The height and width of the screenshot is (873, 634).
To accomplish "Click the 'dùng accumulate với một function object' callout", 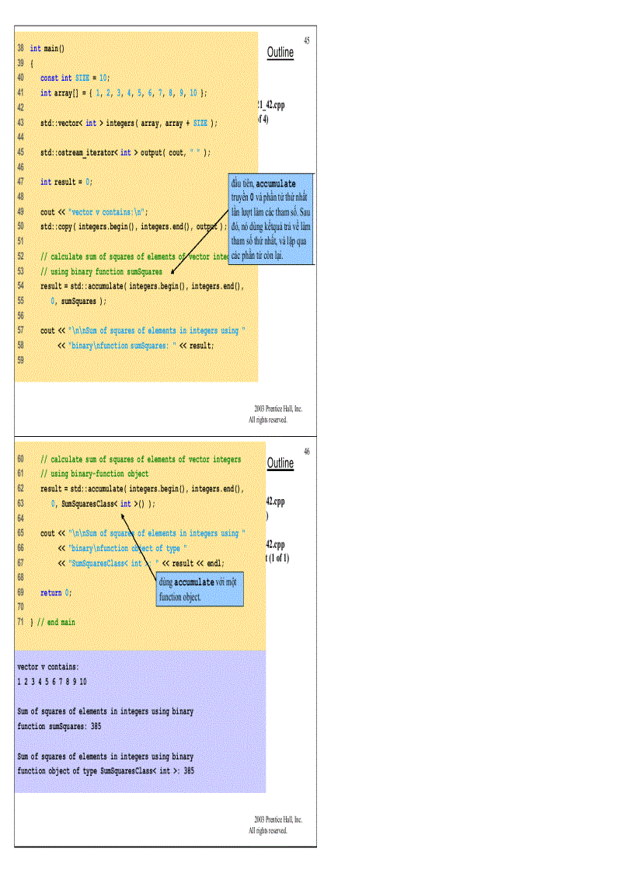I will [199, 588].
